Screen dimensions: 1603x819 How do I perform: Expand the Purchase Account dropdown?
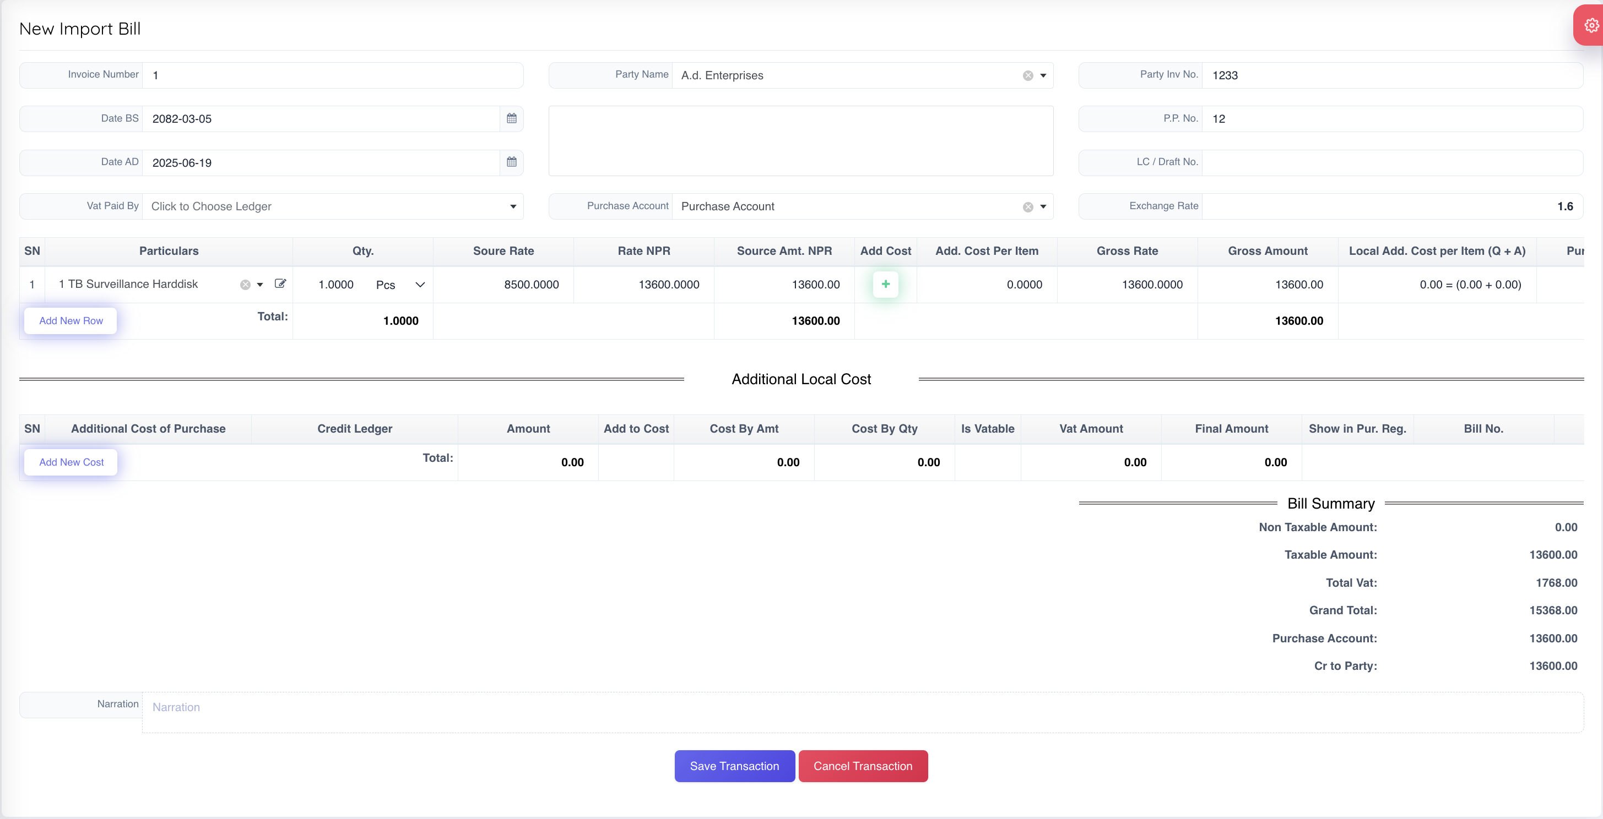pyautogui.click(x=1043, y=207)
